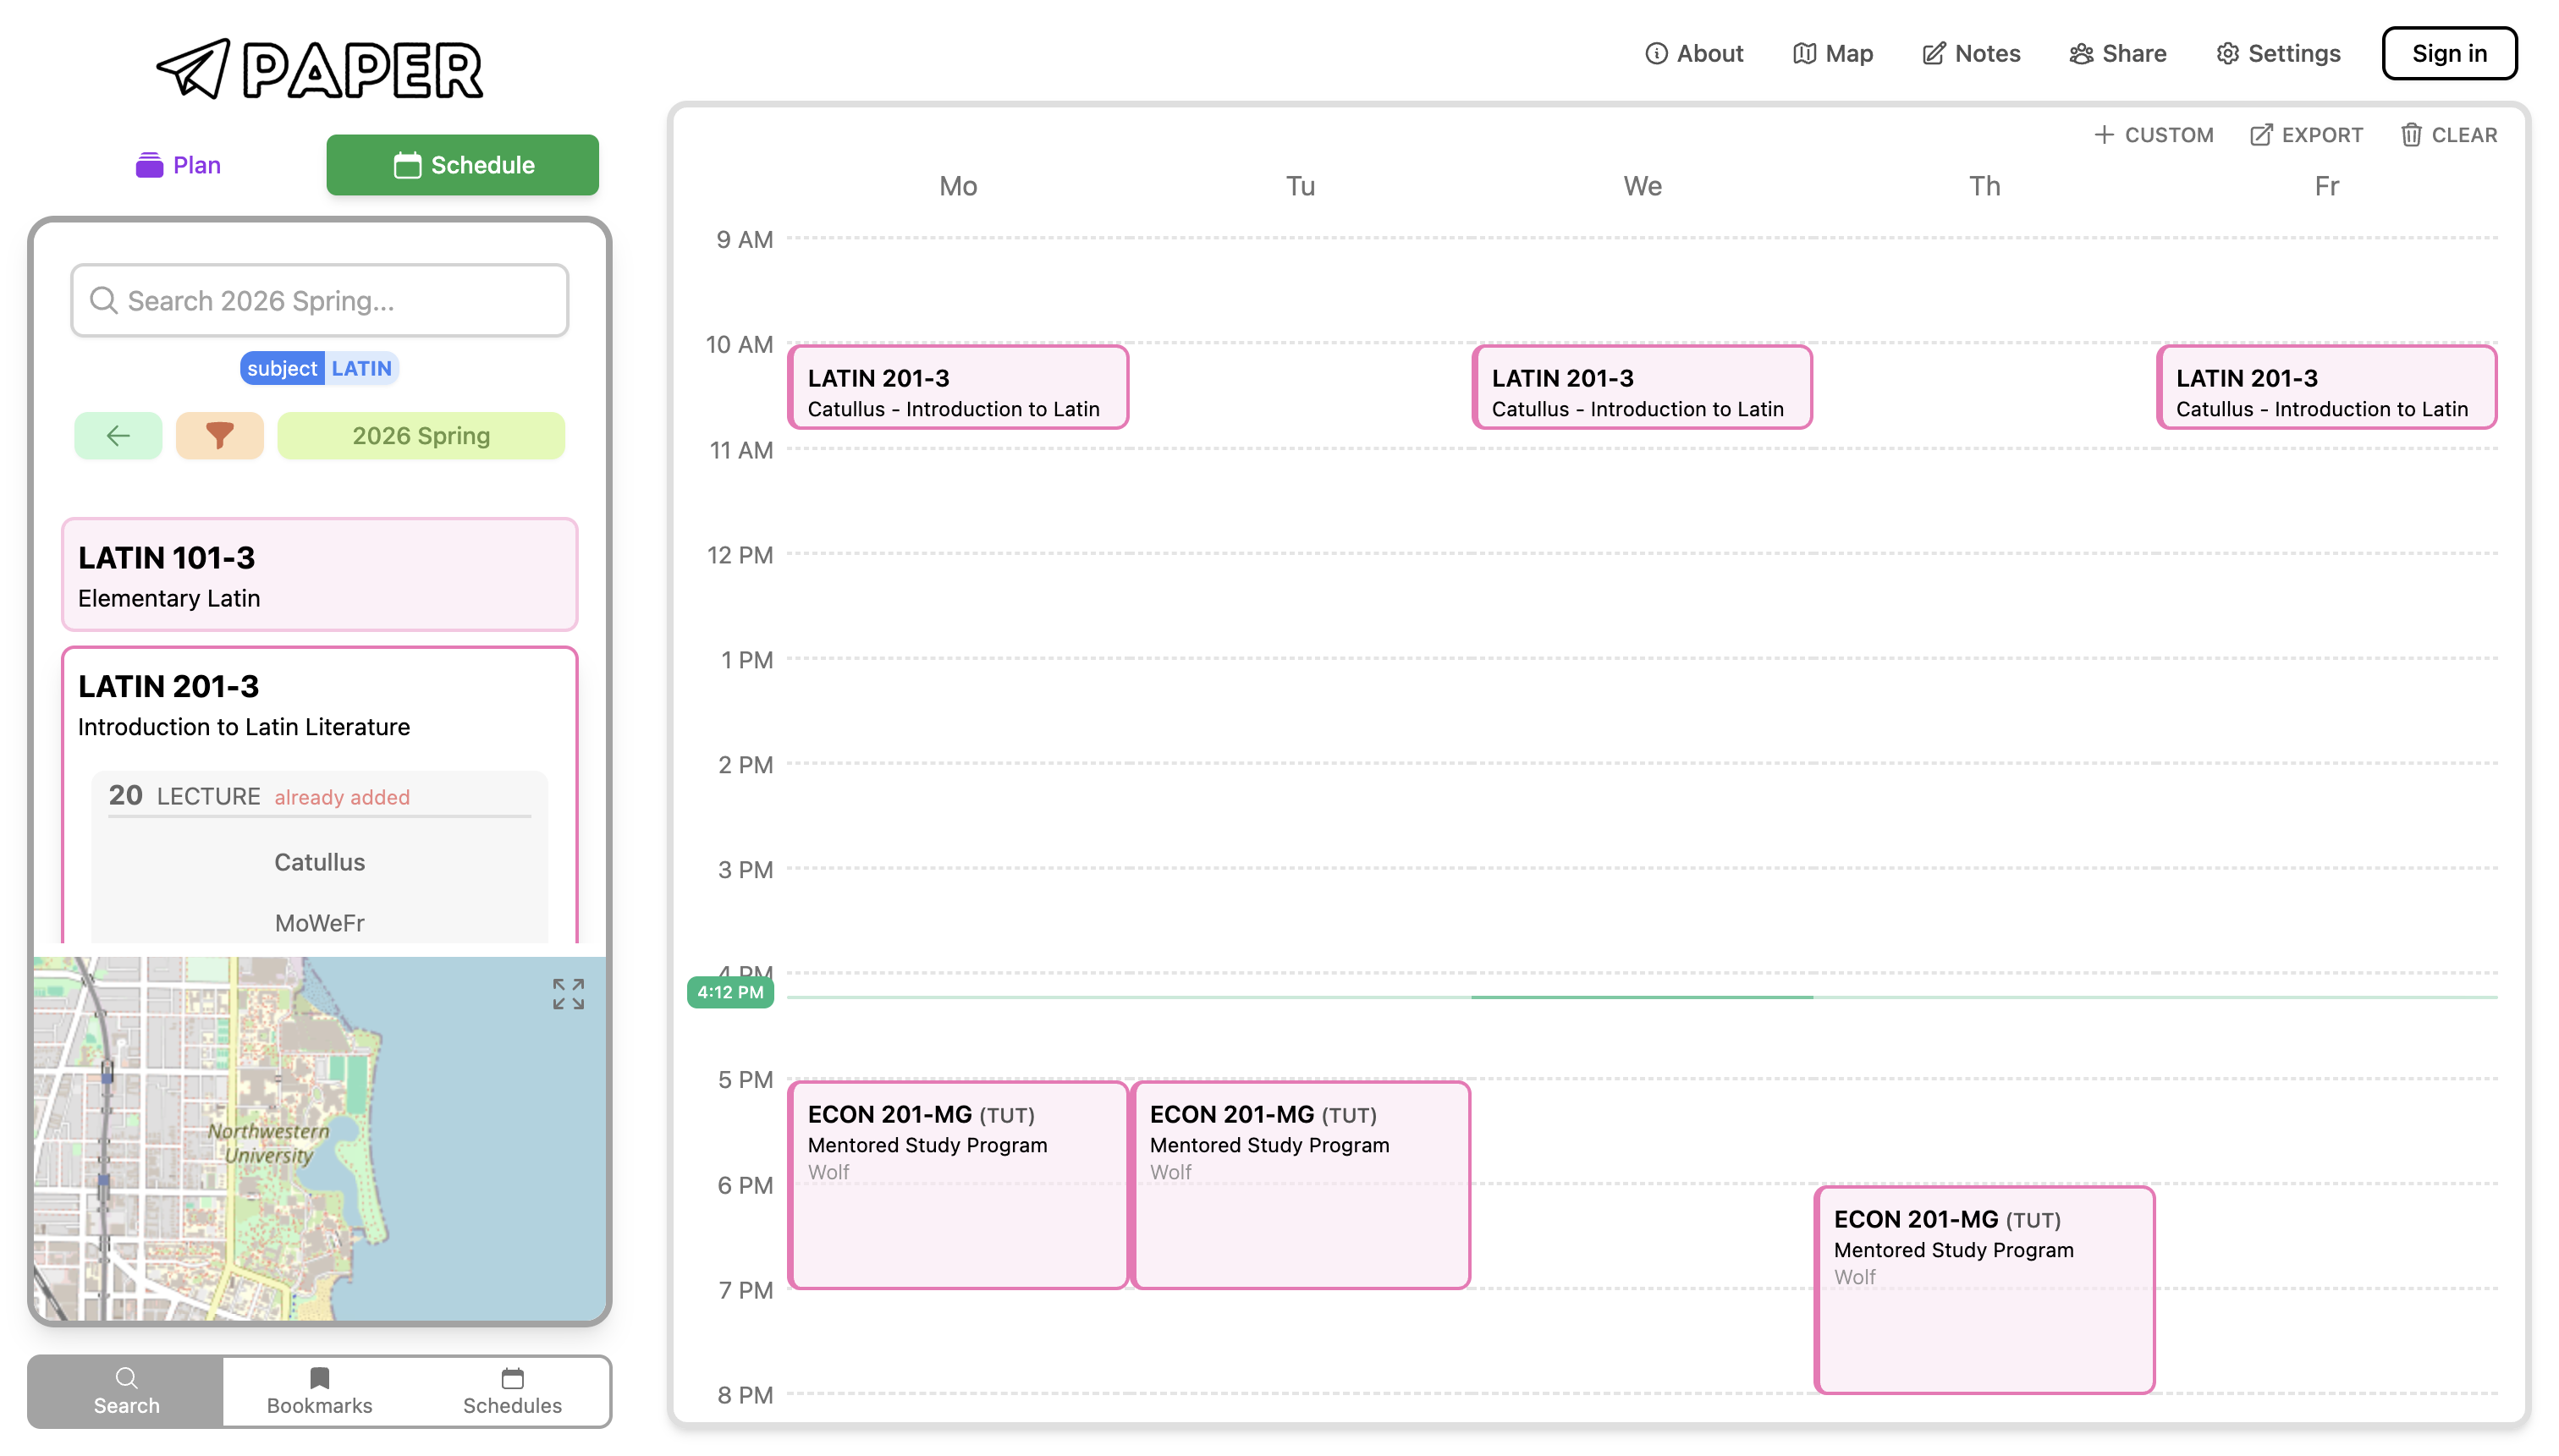Click the Share icon
The height and width of the screenshot is (1456, 2559).
click(x=2083, y=53)
